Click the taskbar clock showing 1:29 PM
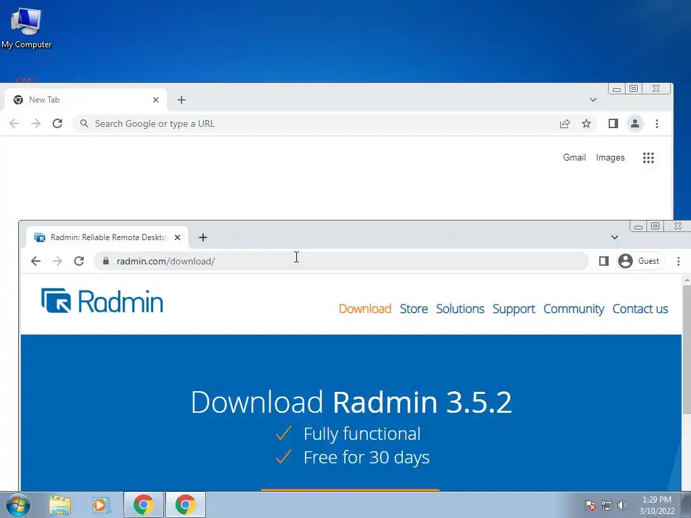The width and height of the screenshot is (691, 518). [x=657, y=505]
